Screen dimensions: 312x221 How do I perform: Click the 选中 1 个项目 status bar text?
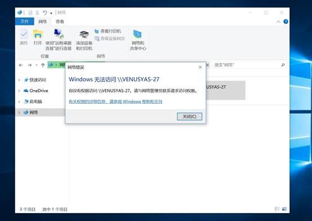[55, 209]
